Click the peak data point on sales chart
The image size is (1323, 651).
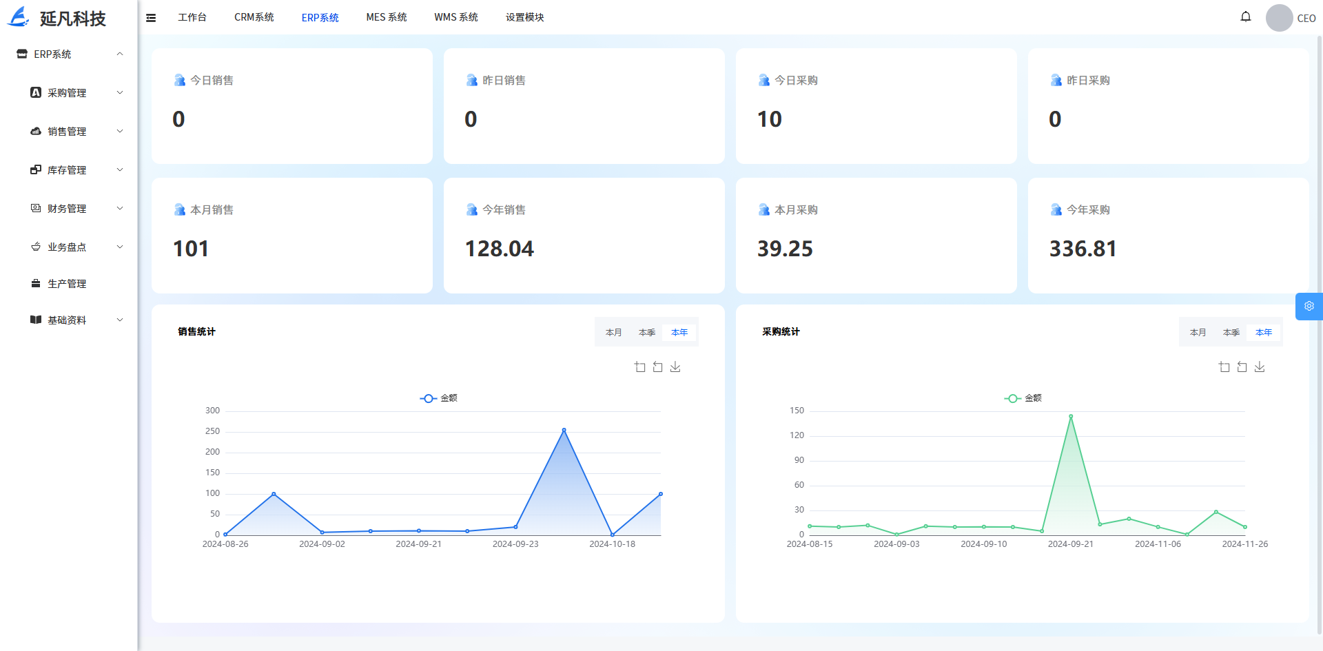(564, 431)
